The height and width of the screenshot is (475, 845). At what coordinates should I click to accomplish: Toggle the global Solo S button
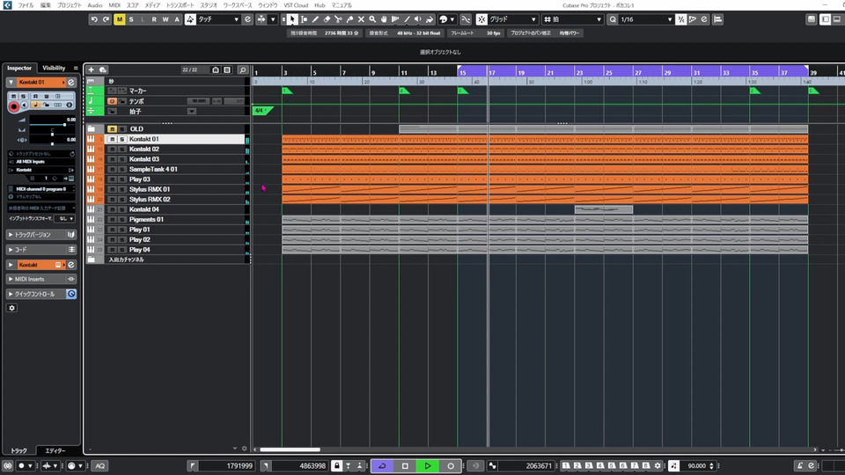131,19
